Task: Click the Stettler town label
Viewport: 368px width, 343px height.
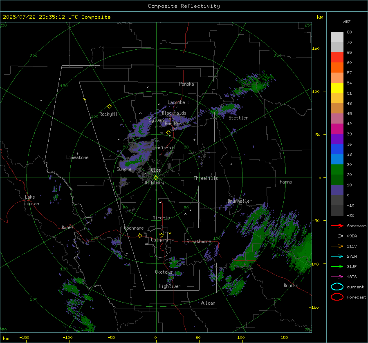Action: [238, 118]
